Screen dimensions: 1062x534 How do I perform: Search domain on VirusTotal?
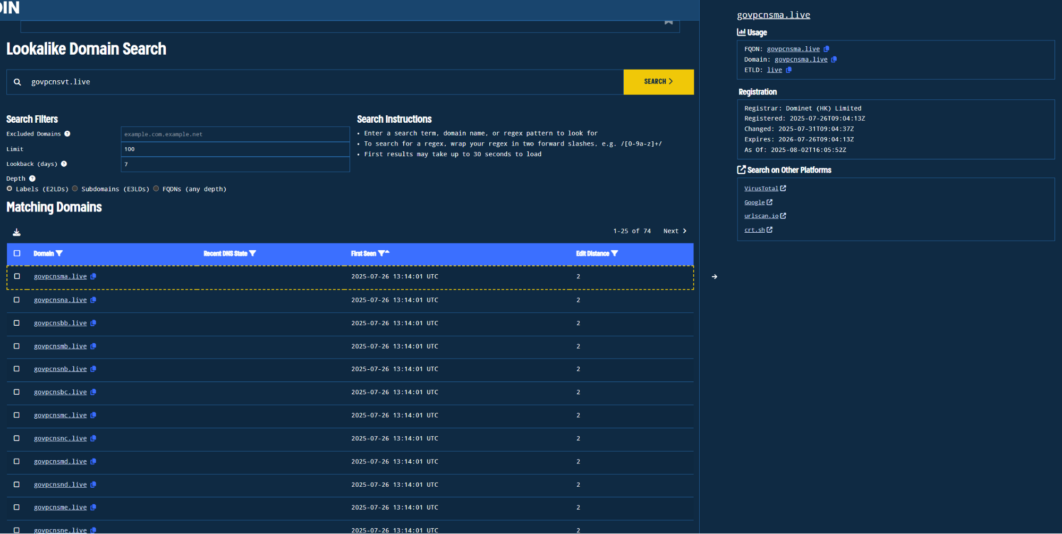[765, 189]
